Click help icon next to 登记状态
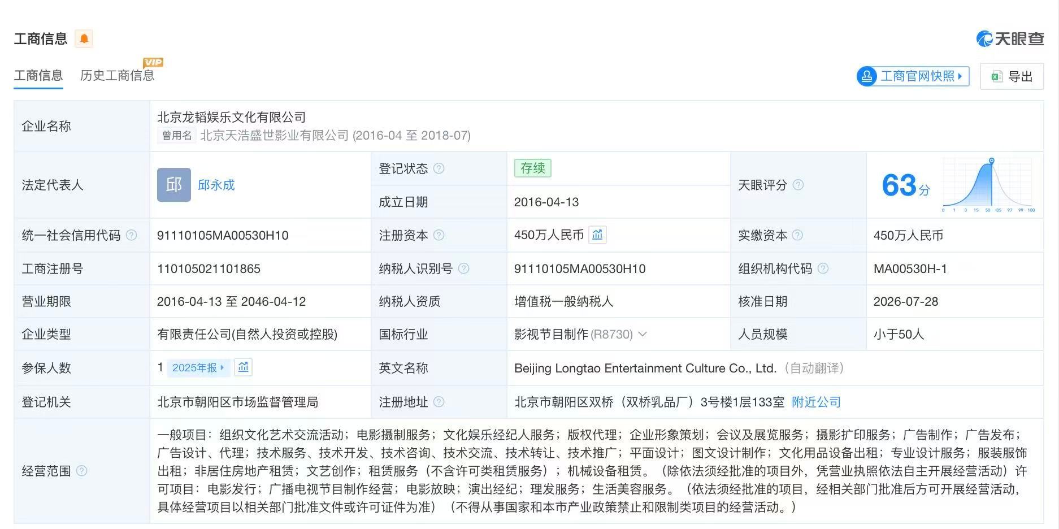The height and width of the screenshot is (529, 1059). click(x=439, y=168)
